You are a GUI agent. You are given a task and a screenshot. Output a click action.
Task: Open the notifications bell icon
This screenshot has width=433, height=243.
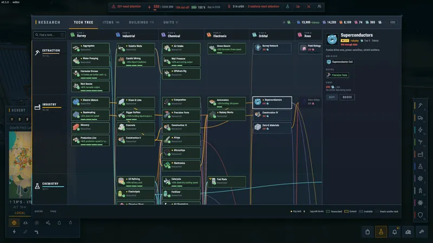click(395, 232)
